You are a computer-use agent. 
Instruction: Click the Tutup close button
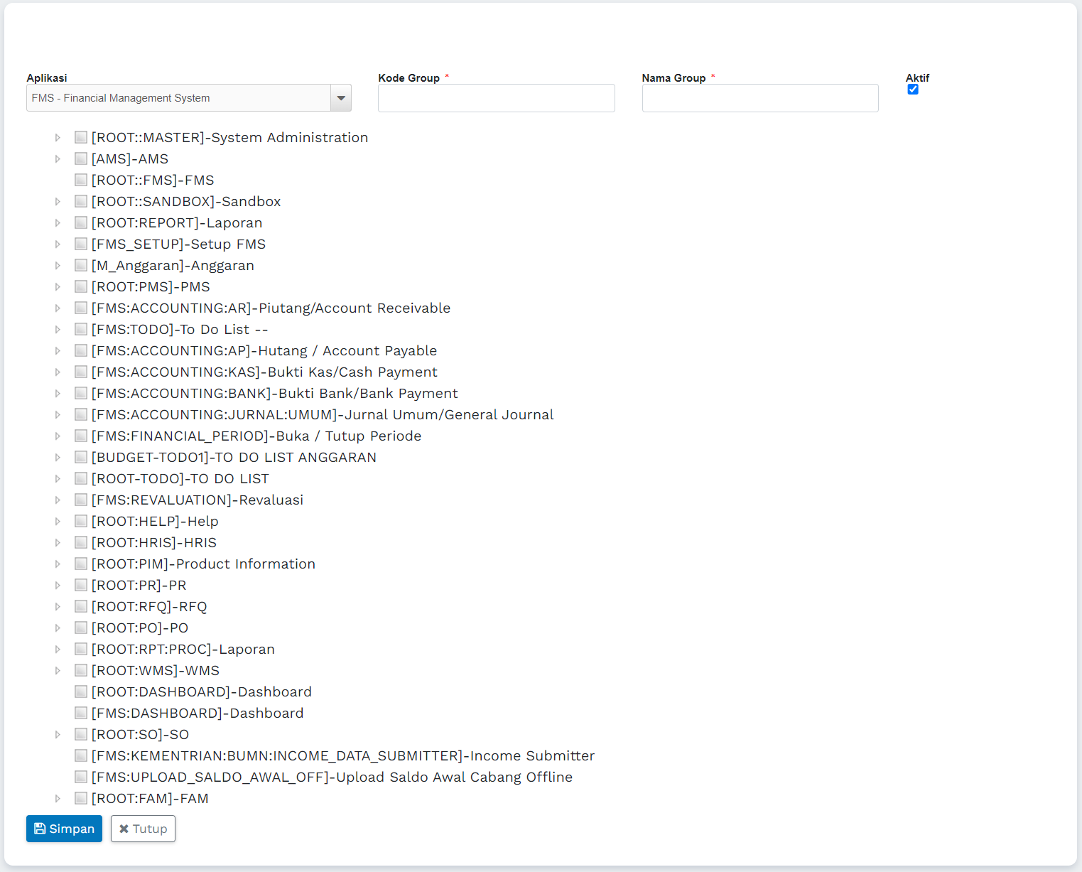pos(143,829)
